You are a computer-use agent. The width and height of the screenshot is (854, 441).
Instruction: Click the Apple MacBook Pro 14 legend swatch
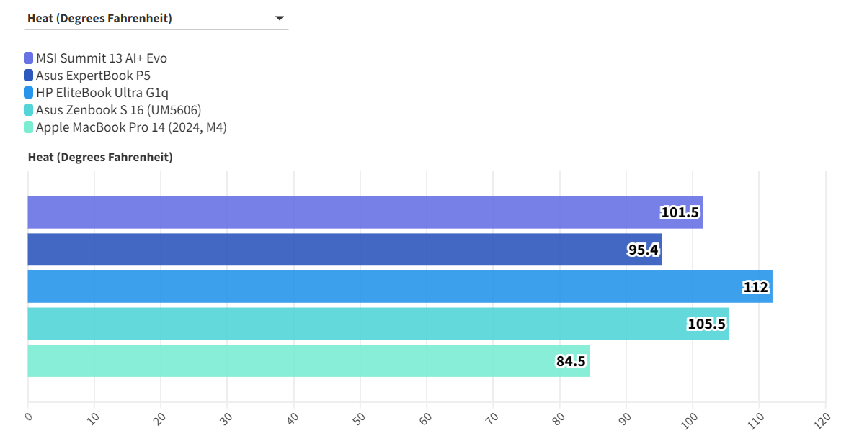pyautogui.click(x=29, y=127)
